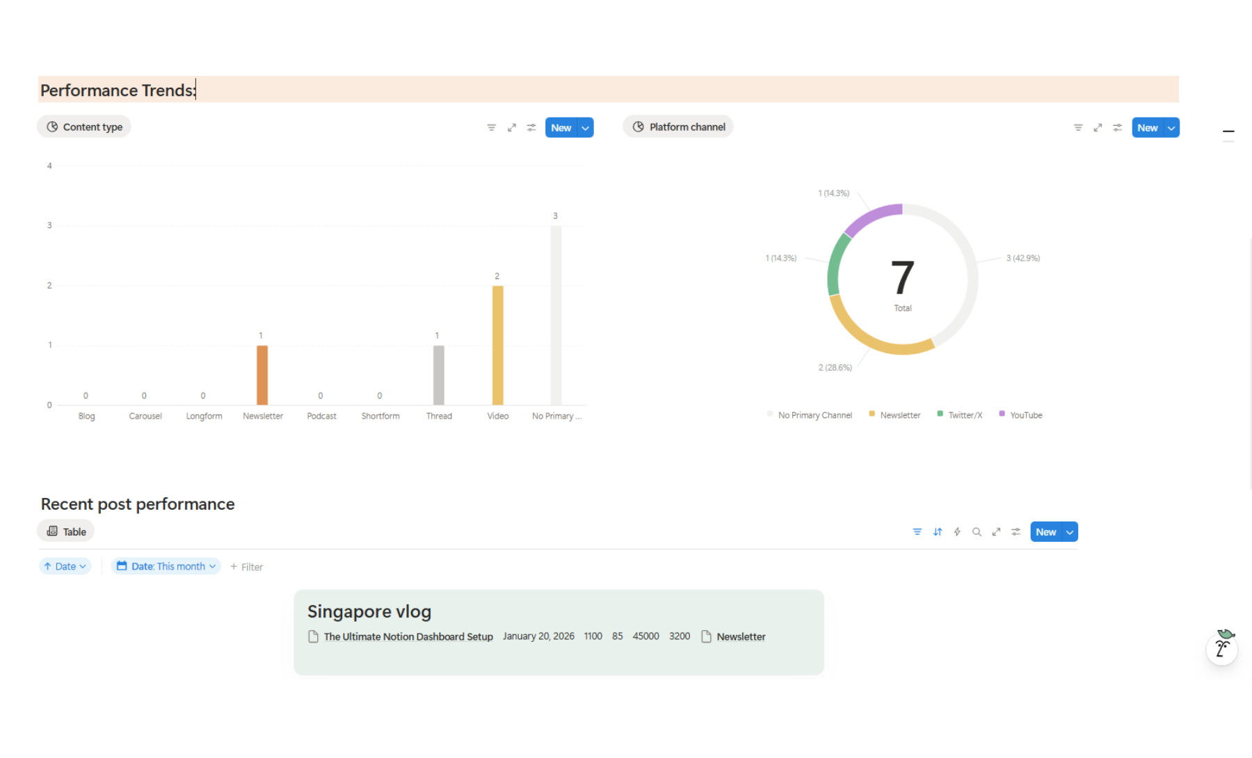Click New button in Recent post table

coord(1046,532)
